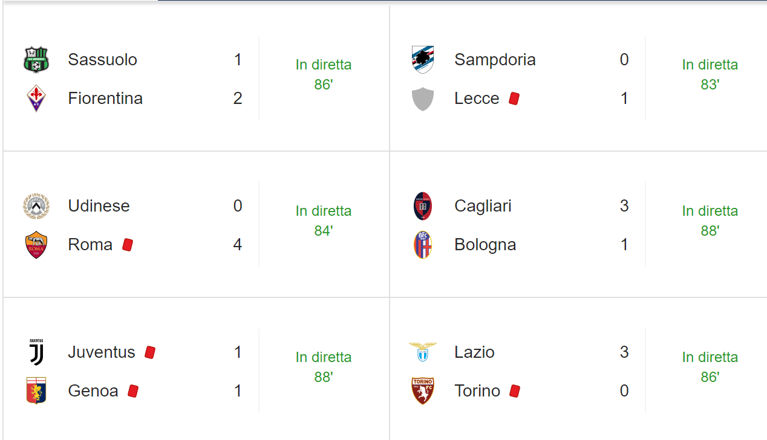Click the Sampdoria club crest
Viewport: 767px width, 440px height.
[423, 60]
